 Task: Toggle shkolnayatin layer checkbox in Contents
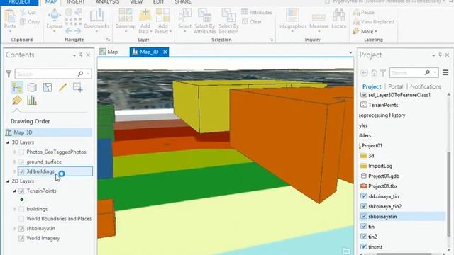pyautogui.click(x=21, y=228)
